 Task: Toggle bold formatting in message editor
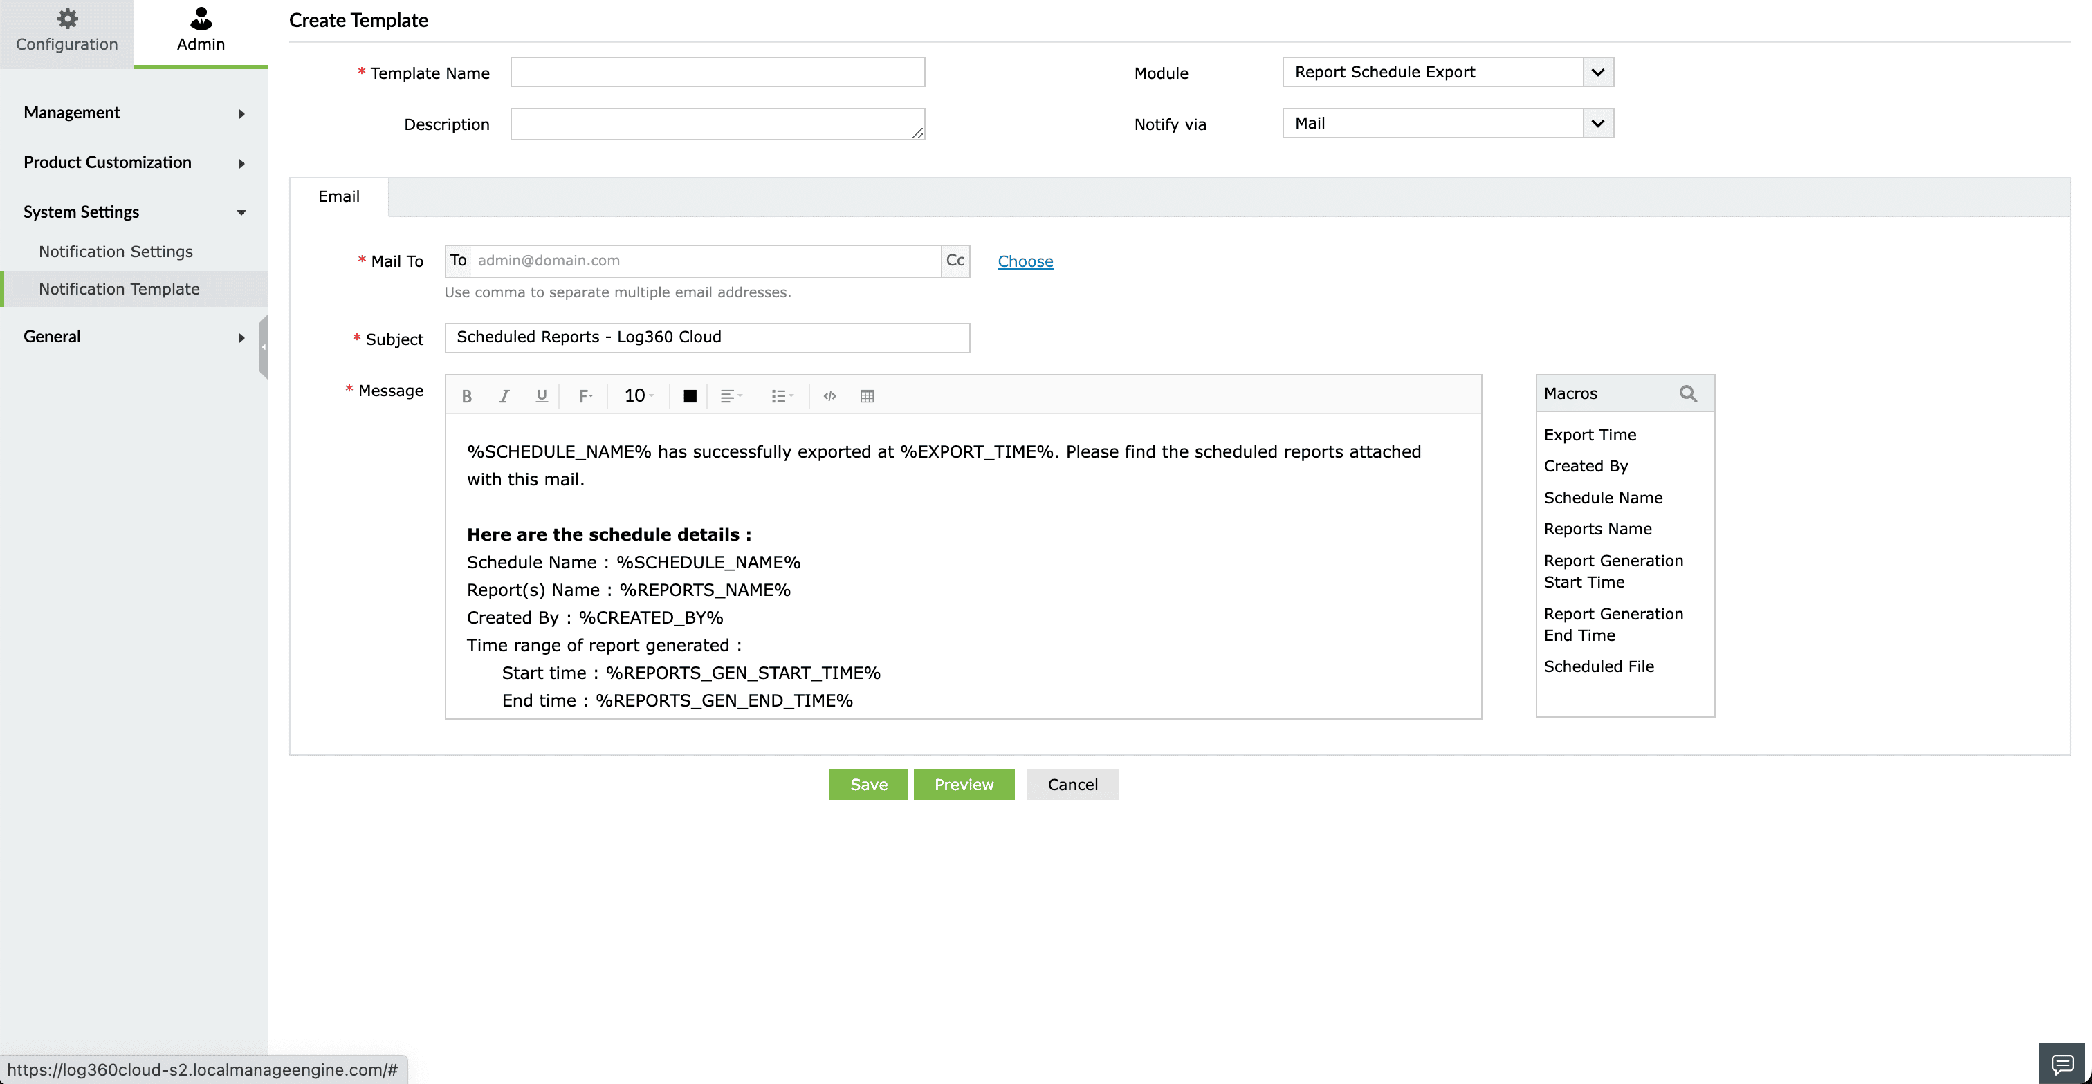466,396
